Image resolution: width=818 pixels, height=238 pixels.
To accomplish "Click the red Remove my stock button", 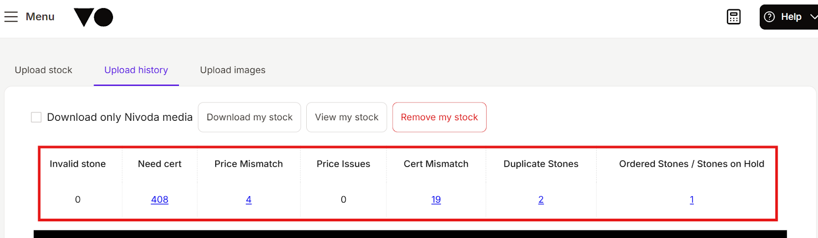I will [x=439, y=117].
